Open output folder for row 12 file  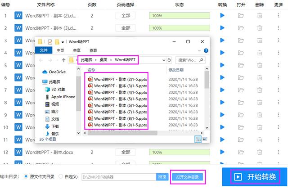(x=241, y=152)
